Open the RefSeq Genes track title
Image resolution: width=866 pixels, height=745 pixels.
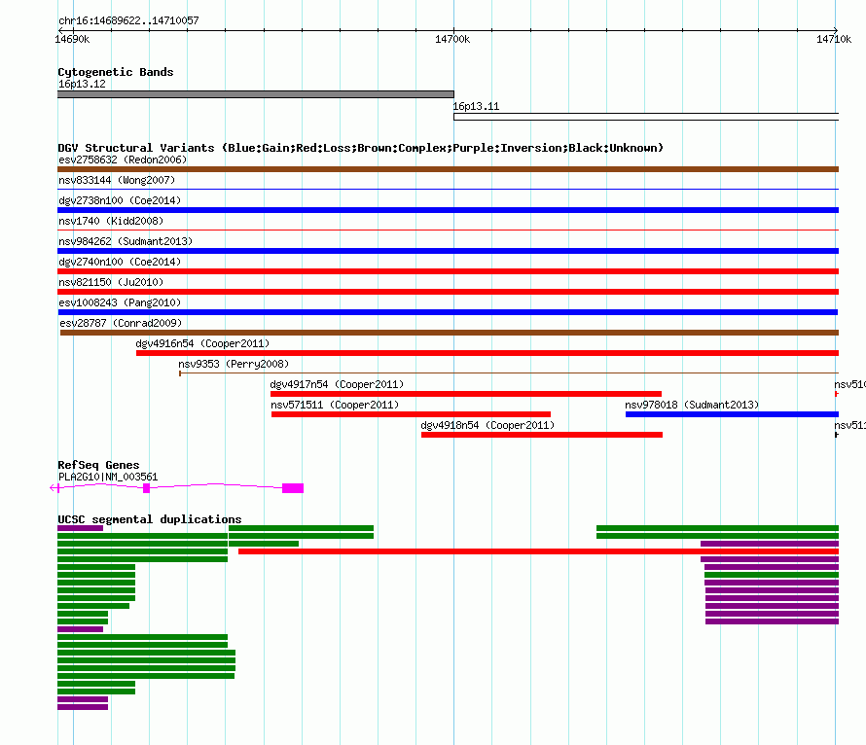tap(99, 465)
